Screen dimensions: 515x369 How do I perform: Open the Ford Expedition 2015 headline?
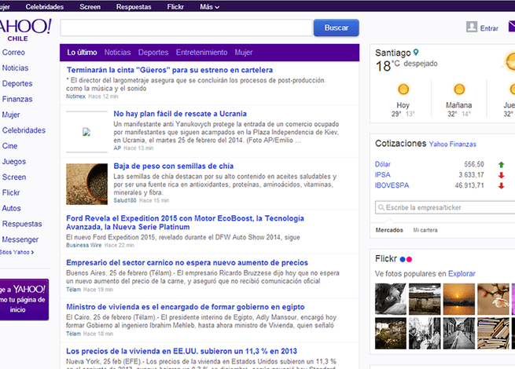pyautogui.click(x=185, y=223)
